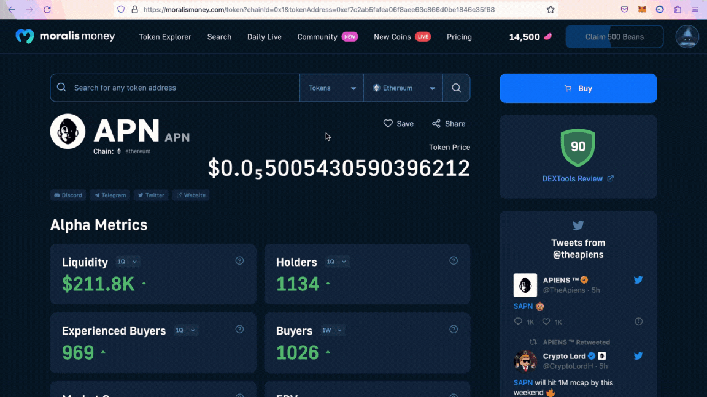Click the APN token ape logo
The width and height of the screenshot is (707, 397).
tap(68, 132)
